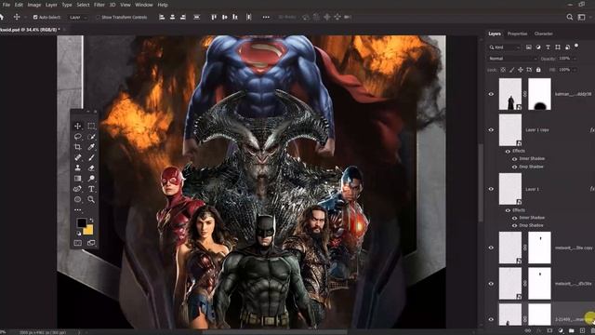Open the Filter menu

click(x=99, y=5)
